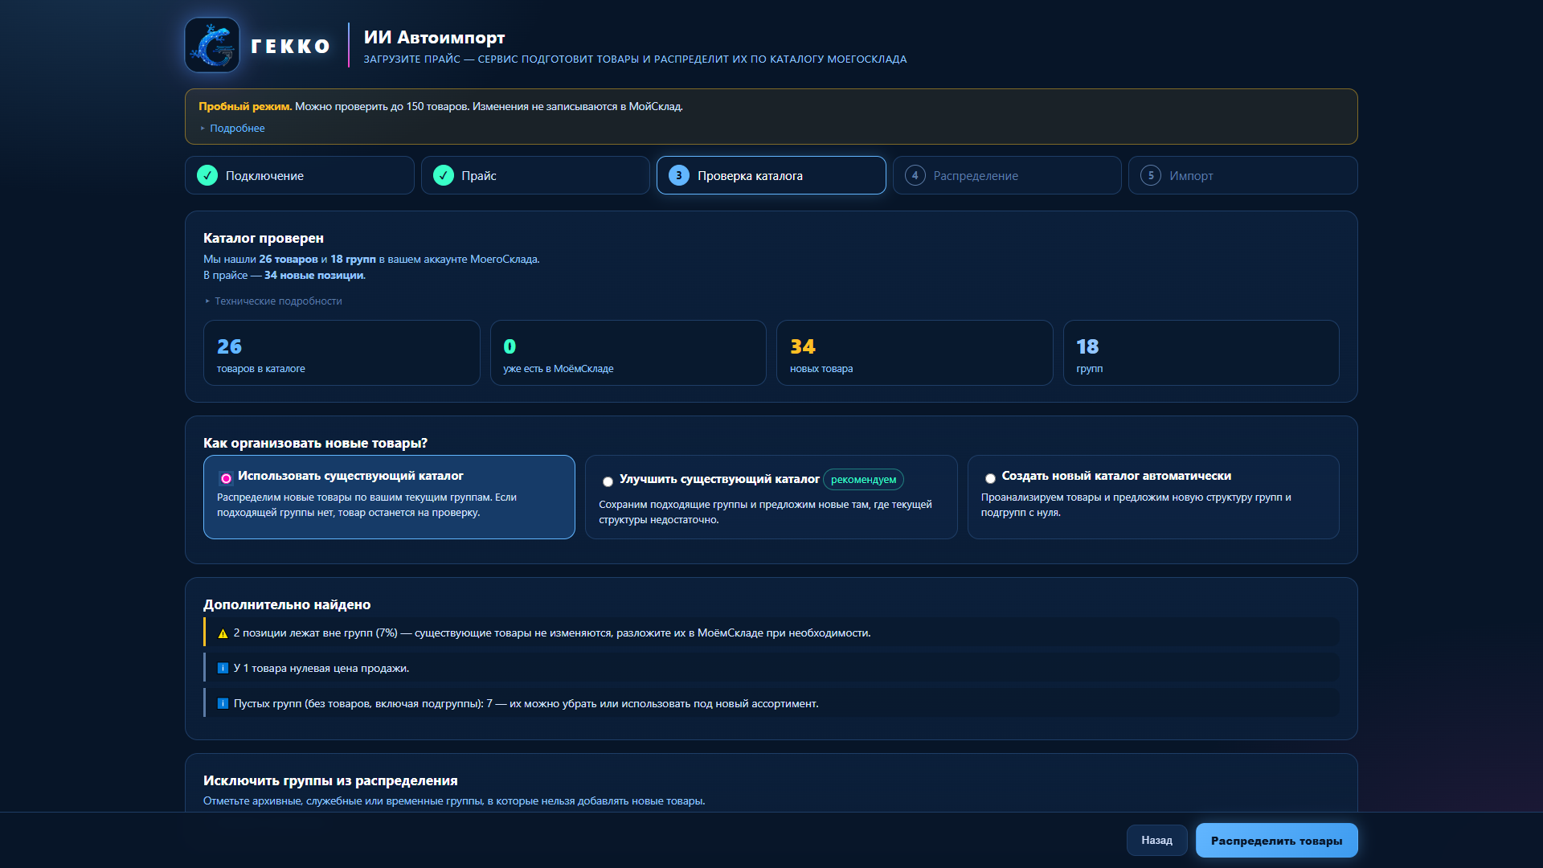Click the 34 новых товара card
The height and width of the screenshot is (868, 1543).
tap(915, 353)
